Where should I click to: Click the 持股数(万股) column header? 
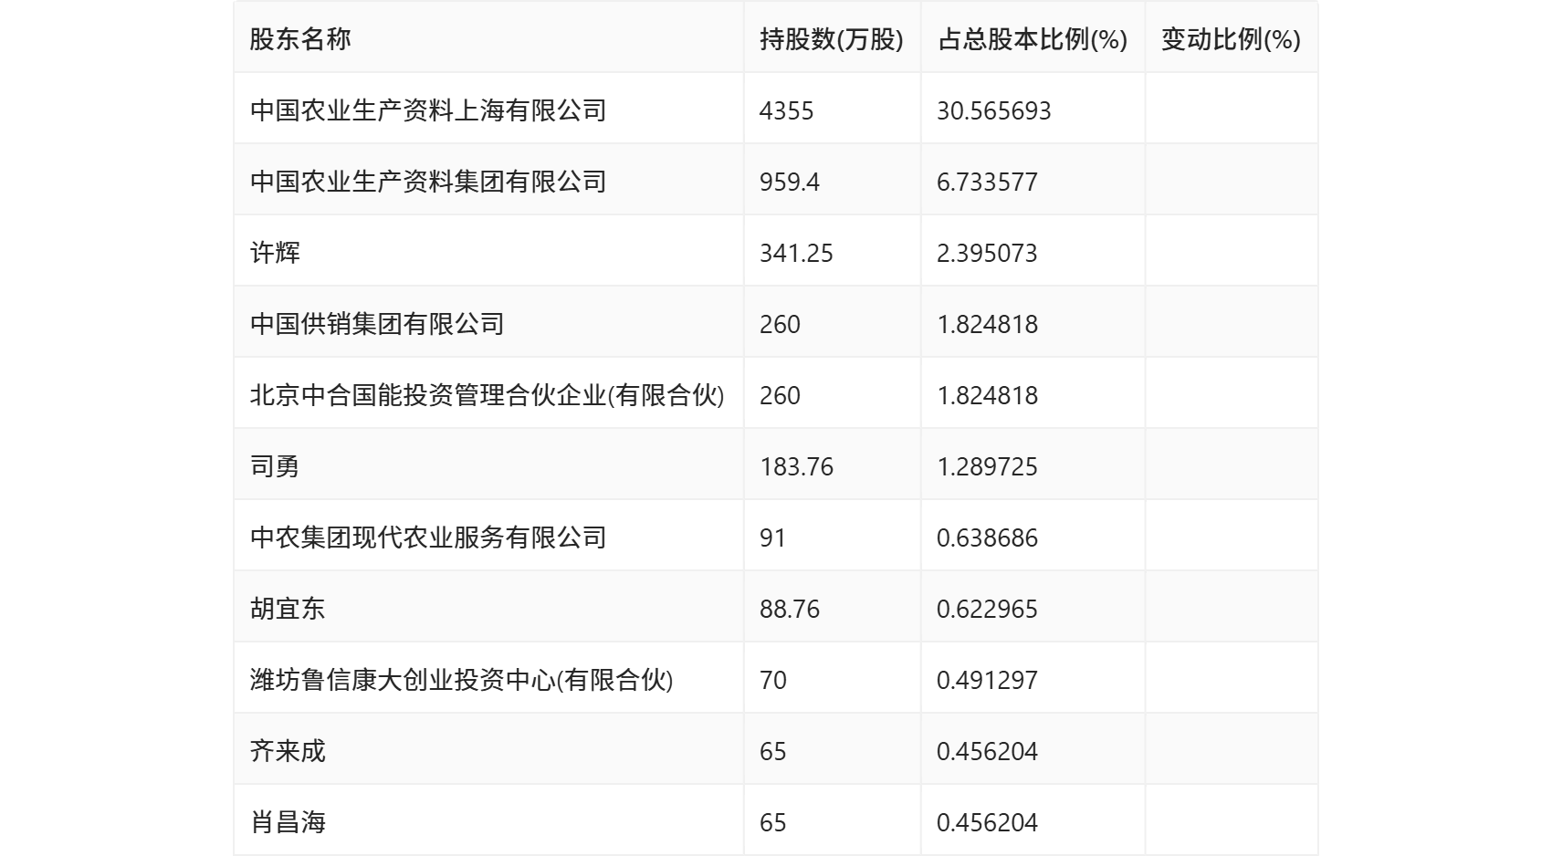click(x=832, y=39)
